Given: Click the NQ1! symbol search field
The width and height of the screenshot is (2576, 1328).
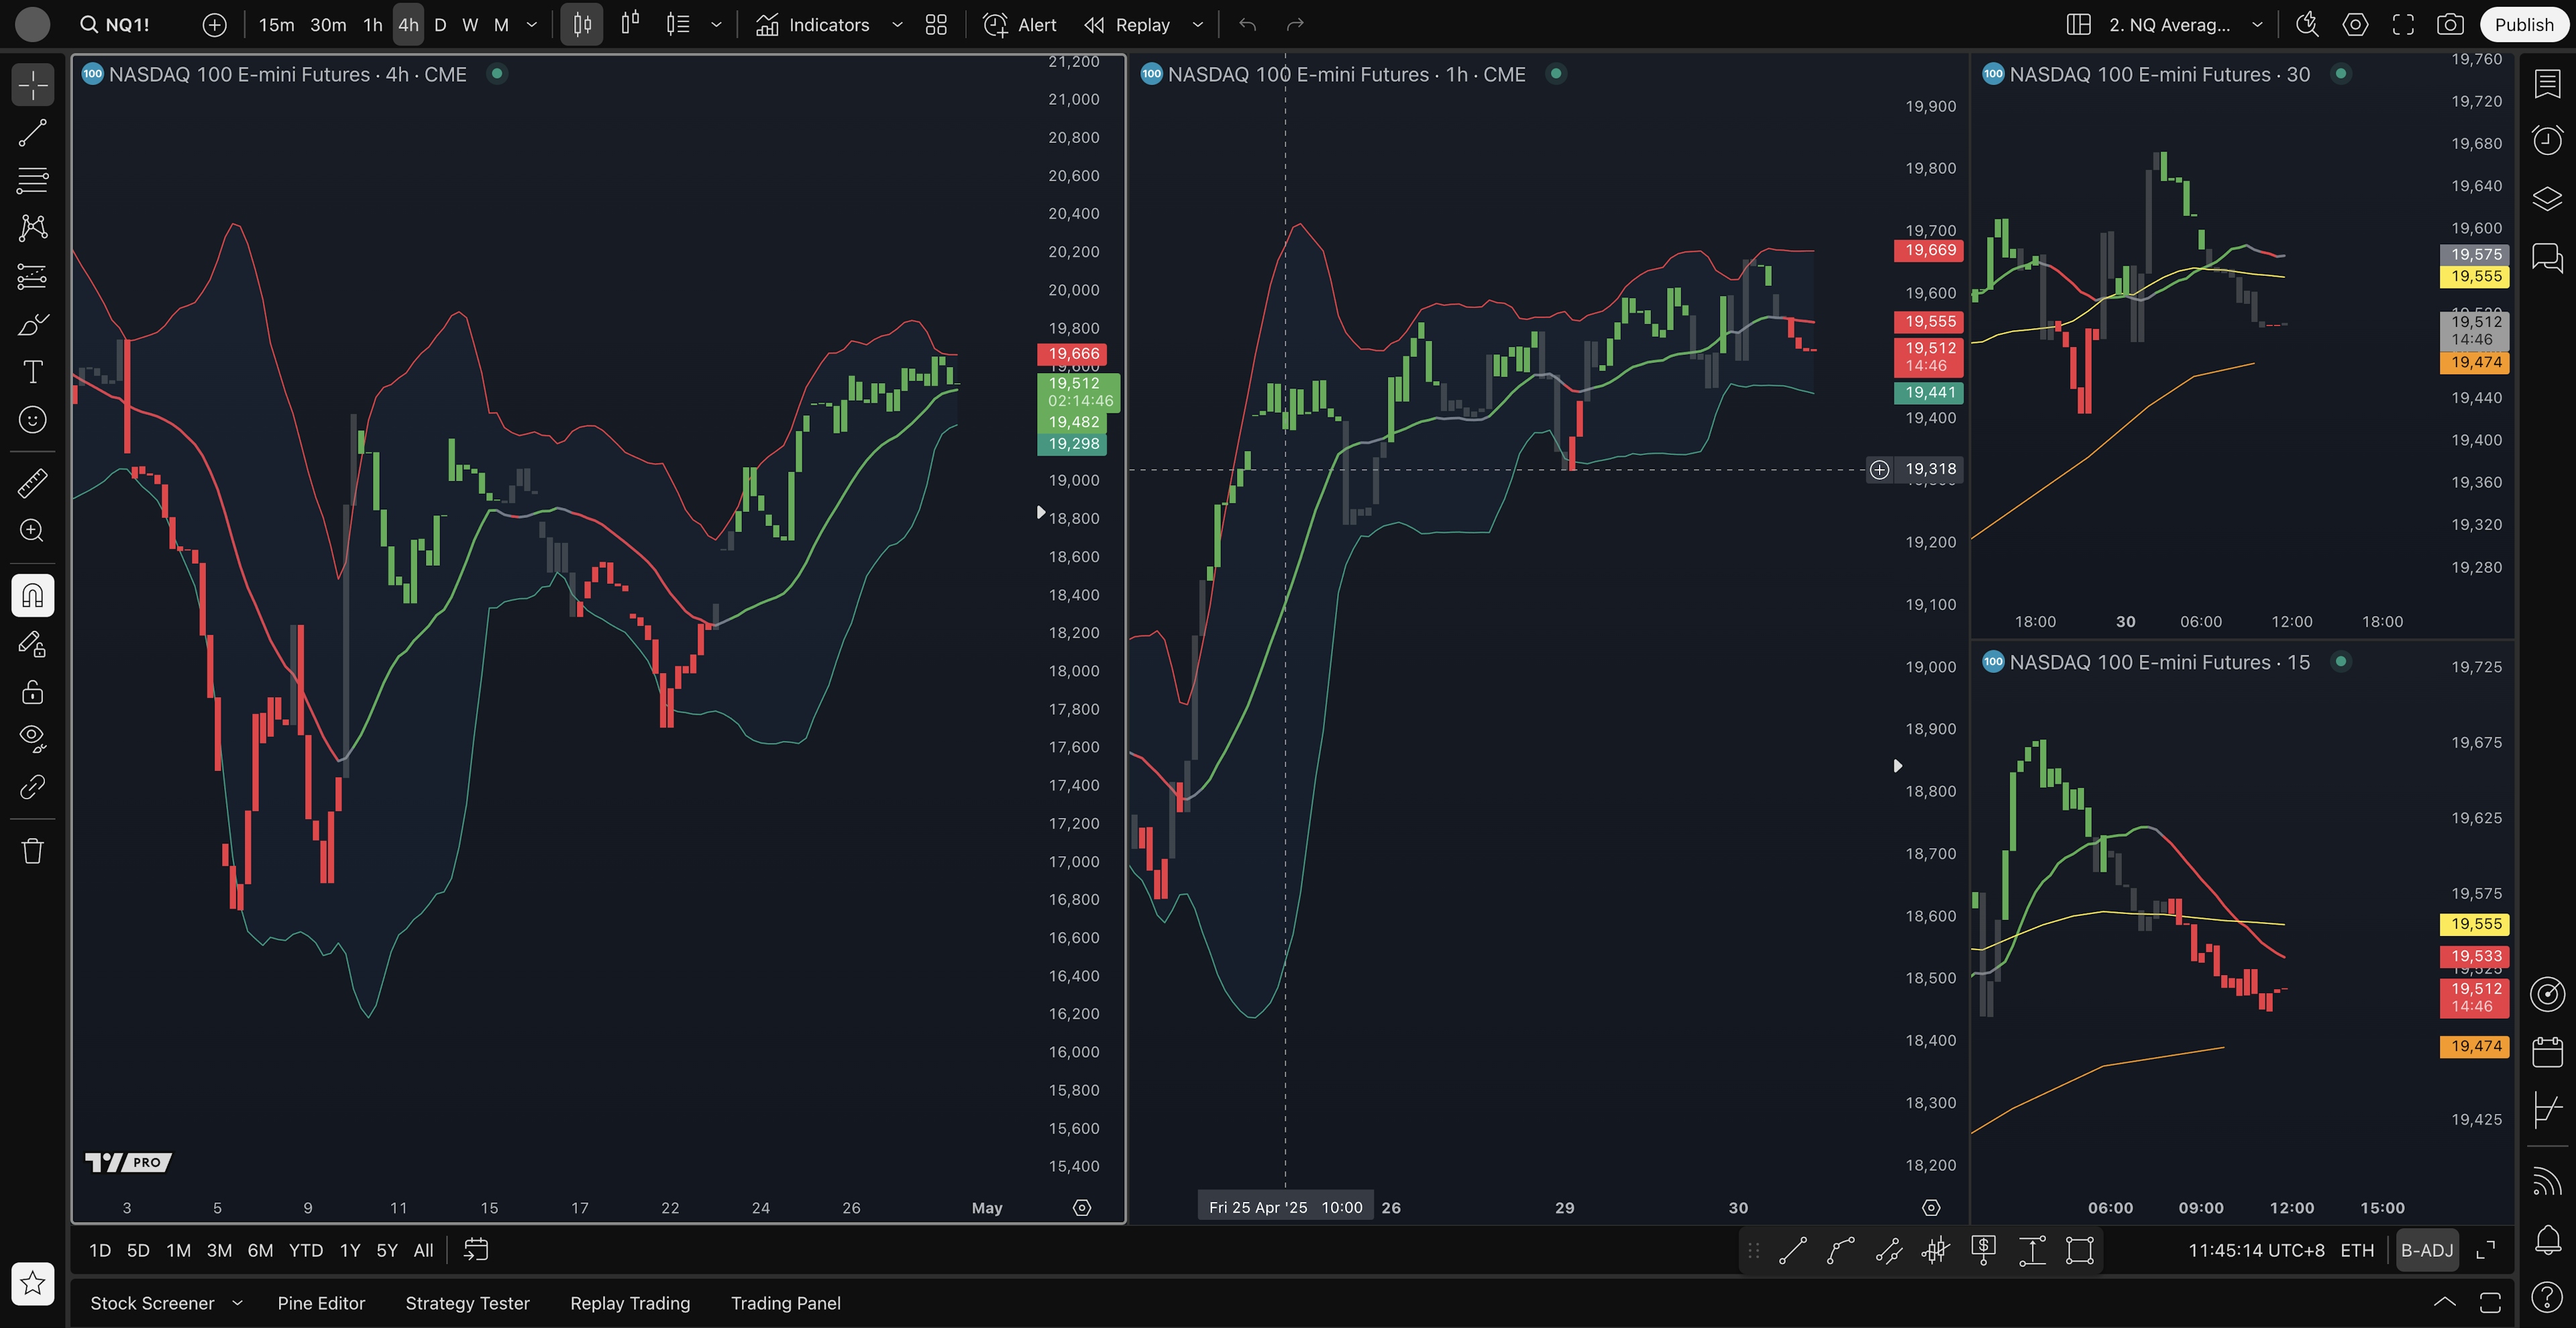Looking at the screenshot, I should (x=127, y=25).
